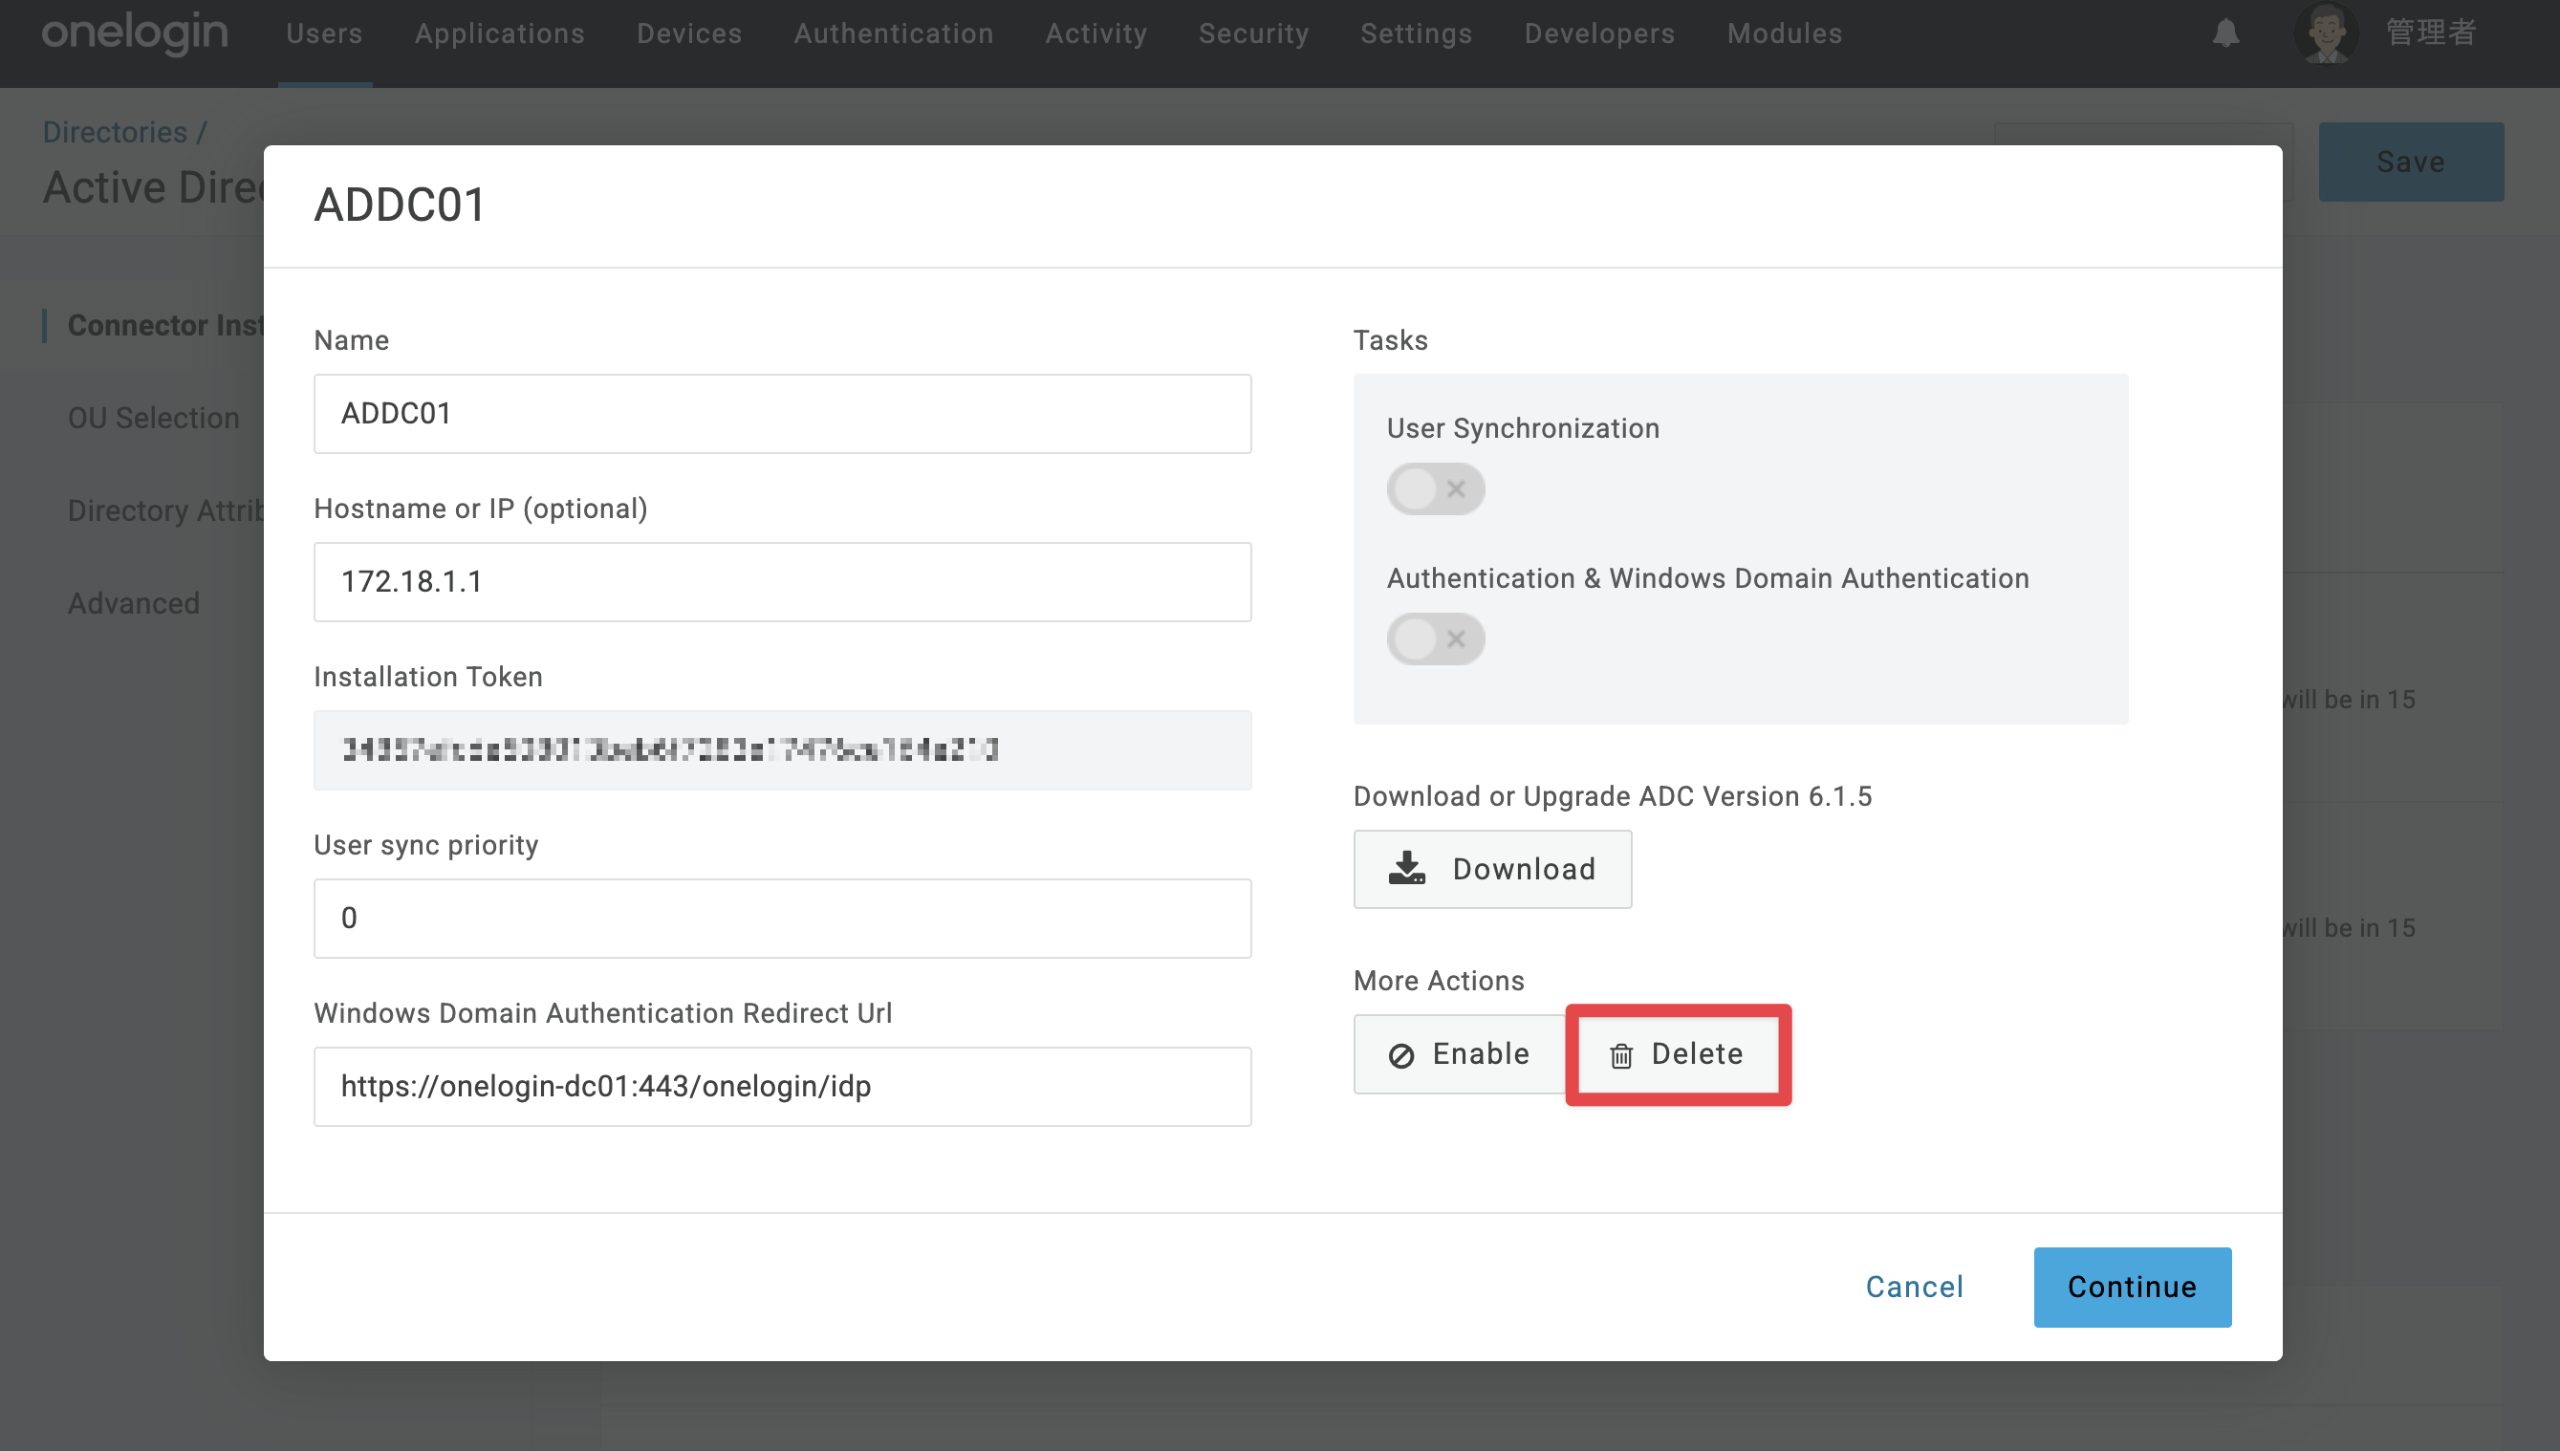
Task: Open the Modules menu
Action: (1784, 33)
